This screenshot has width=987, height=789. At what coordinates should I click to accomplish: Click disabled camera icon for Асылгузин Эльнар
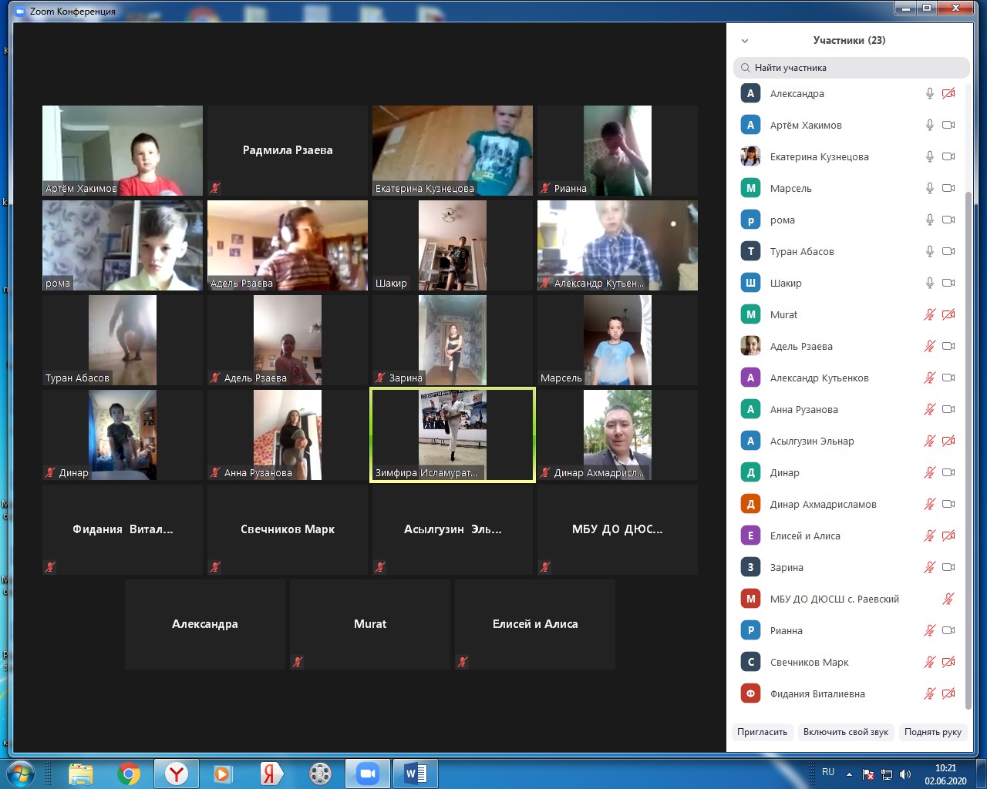click(948, 441)
